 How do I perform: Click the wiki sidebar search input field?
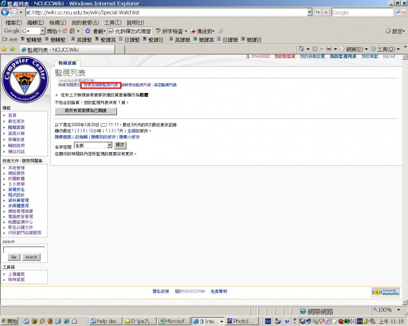click(x=24, y=249)
